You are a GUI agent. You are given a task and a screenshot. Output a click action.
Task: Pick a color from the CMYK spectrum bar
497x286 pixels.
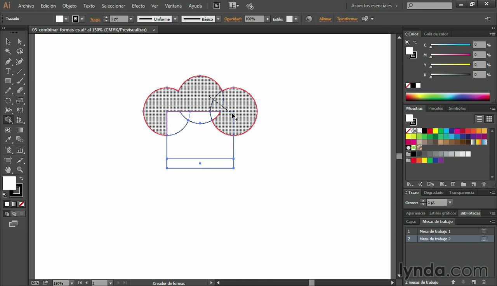click(448, 96)
